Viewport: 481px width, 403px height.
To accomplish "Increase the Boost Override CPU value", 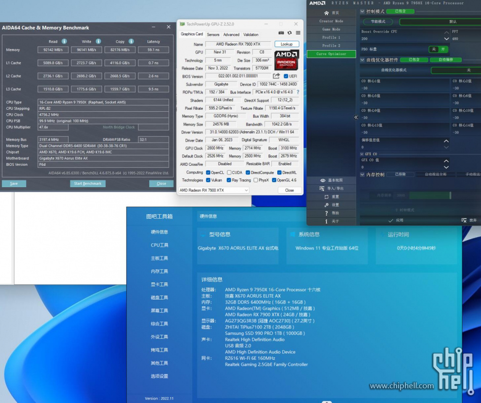I will tap(446, 32).
